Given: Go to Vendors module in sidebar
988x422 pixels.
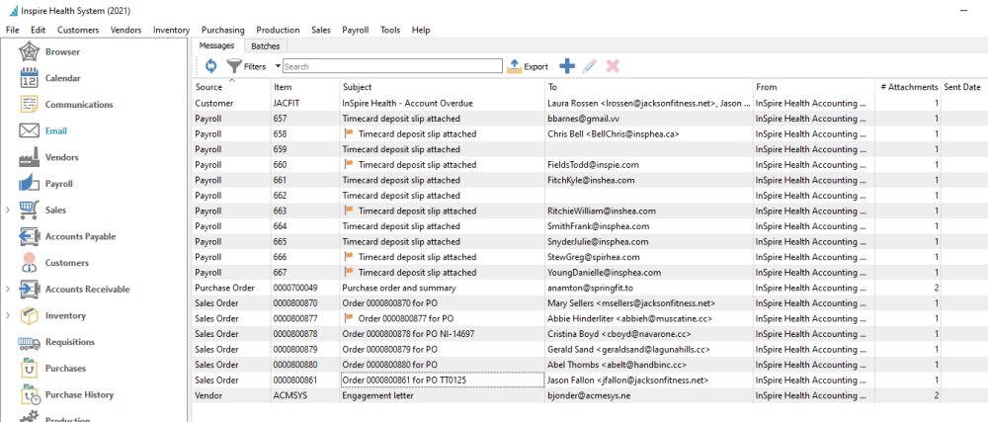Looking at the screenshot, I should pyautogui.click(x=61, y=157).
